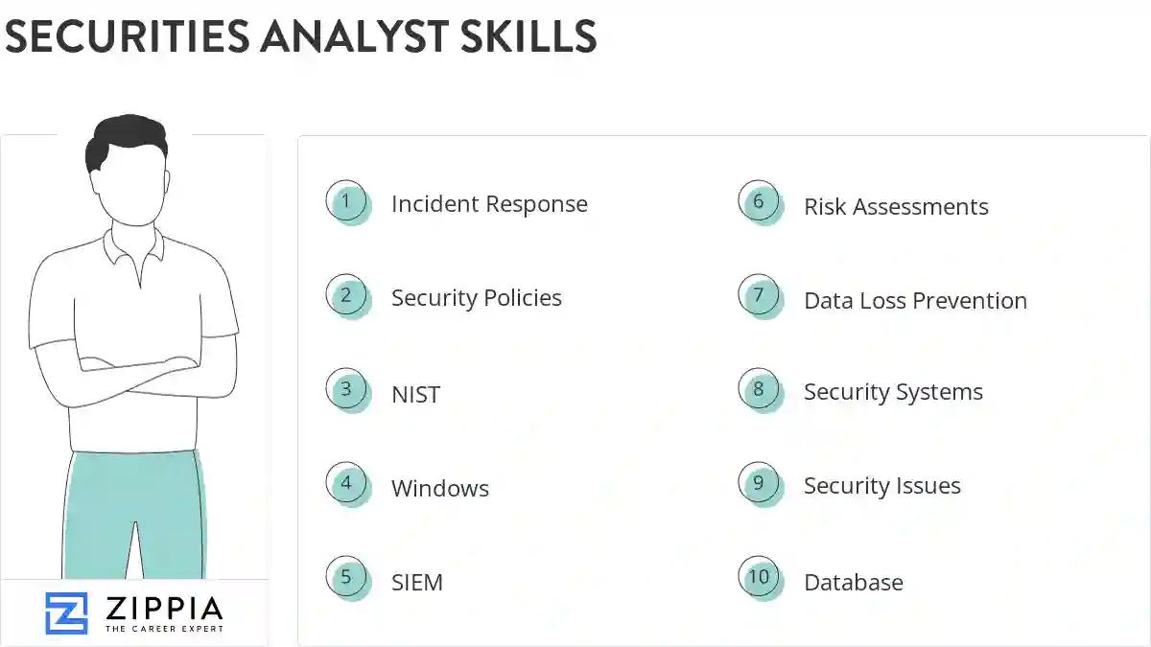
Task: Select the number 5 circle icon
Action: coord(346,577)
